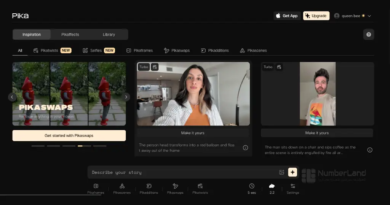Viewport: 390px width, 205px height.
Task: Open generation Settings
Action: click(x=293, y=189)
